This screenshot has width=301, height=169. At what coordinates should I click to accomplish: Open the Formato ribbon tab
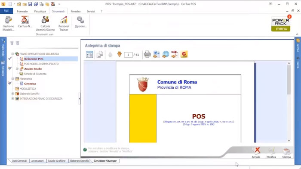22,11
